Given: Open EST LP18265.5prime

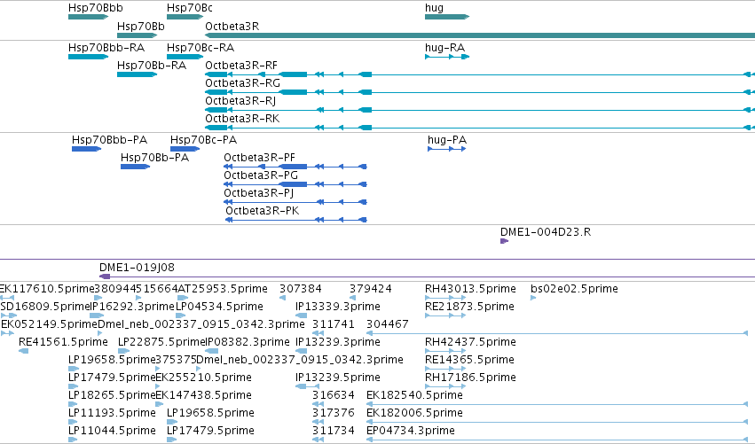Looking at the screenshot, I should pos(112,395).
